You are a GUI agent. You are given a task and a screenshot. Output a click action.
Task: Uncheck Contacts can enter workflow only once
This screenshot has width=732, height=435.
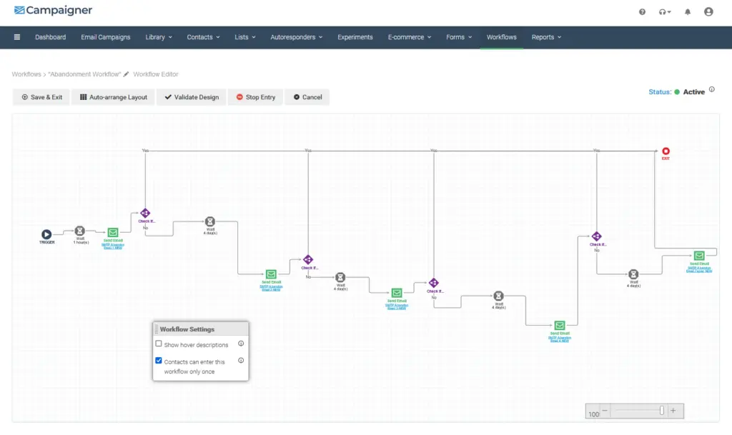pos(159,361)
